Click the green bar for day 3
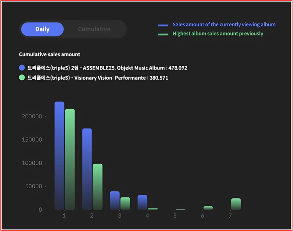 pyautogui.click(x=125, y=203)
